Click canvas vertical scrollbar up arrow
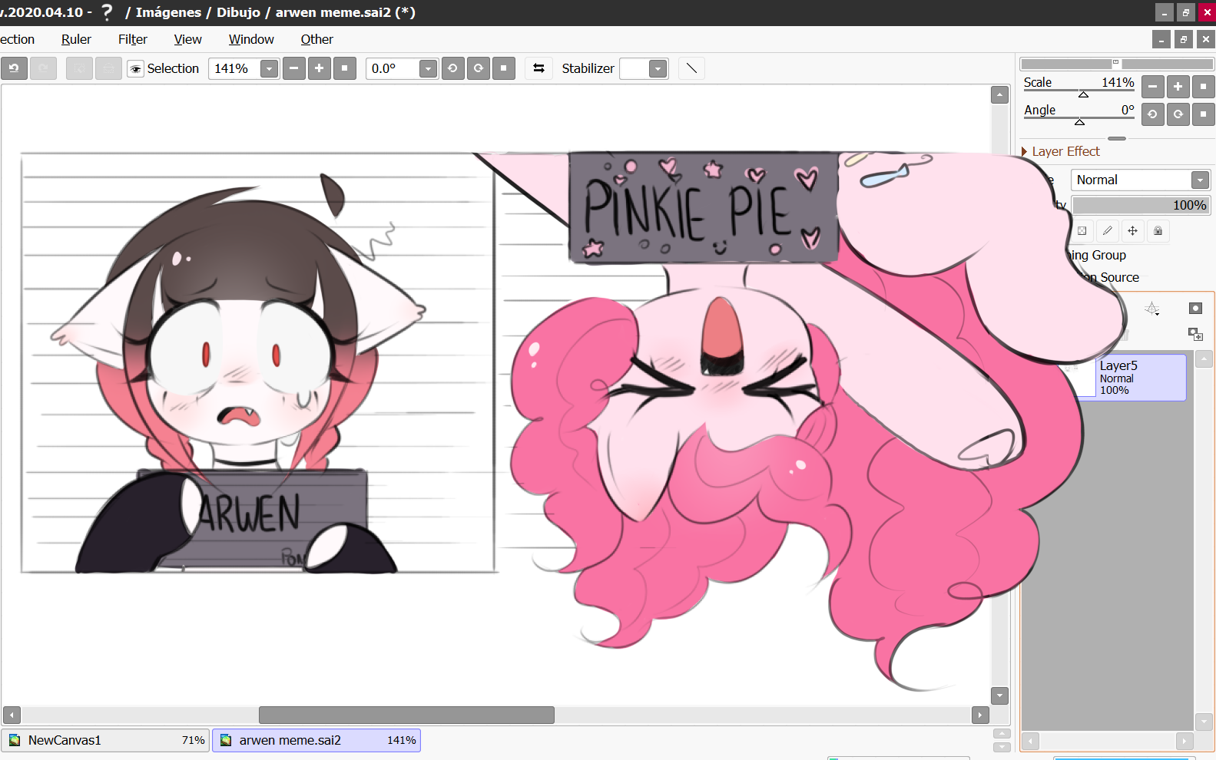Screen dimensions: 1216x760 pyautogui.click(x=999, y=95)
